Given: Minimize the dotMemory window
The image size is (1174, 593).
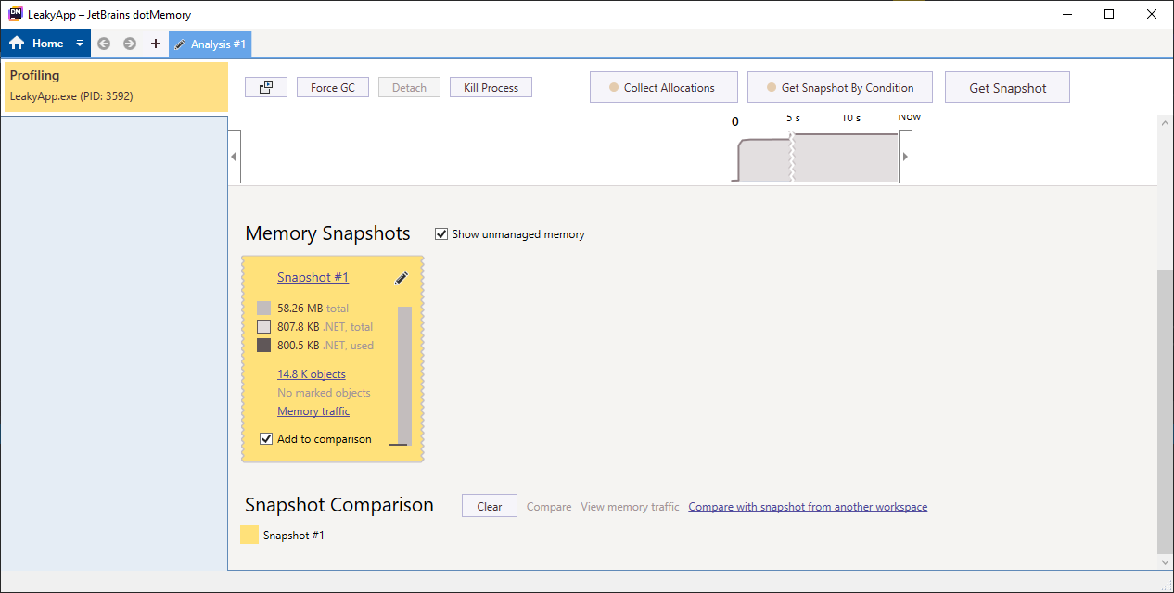Looking at the screenshot, I should (1066, 14).
